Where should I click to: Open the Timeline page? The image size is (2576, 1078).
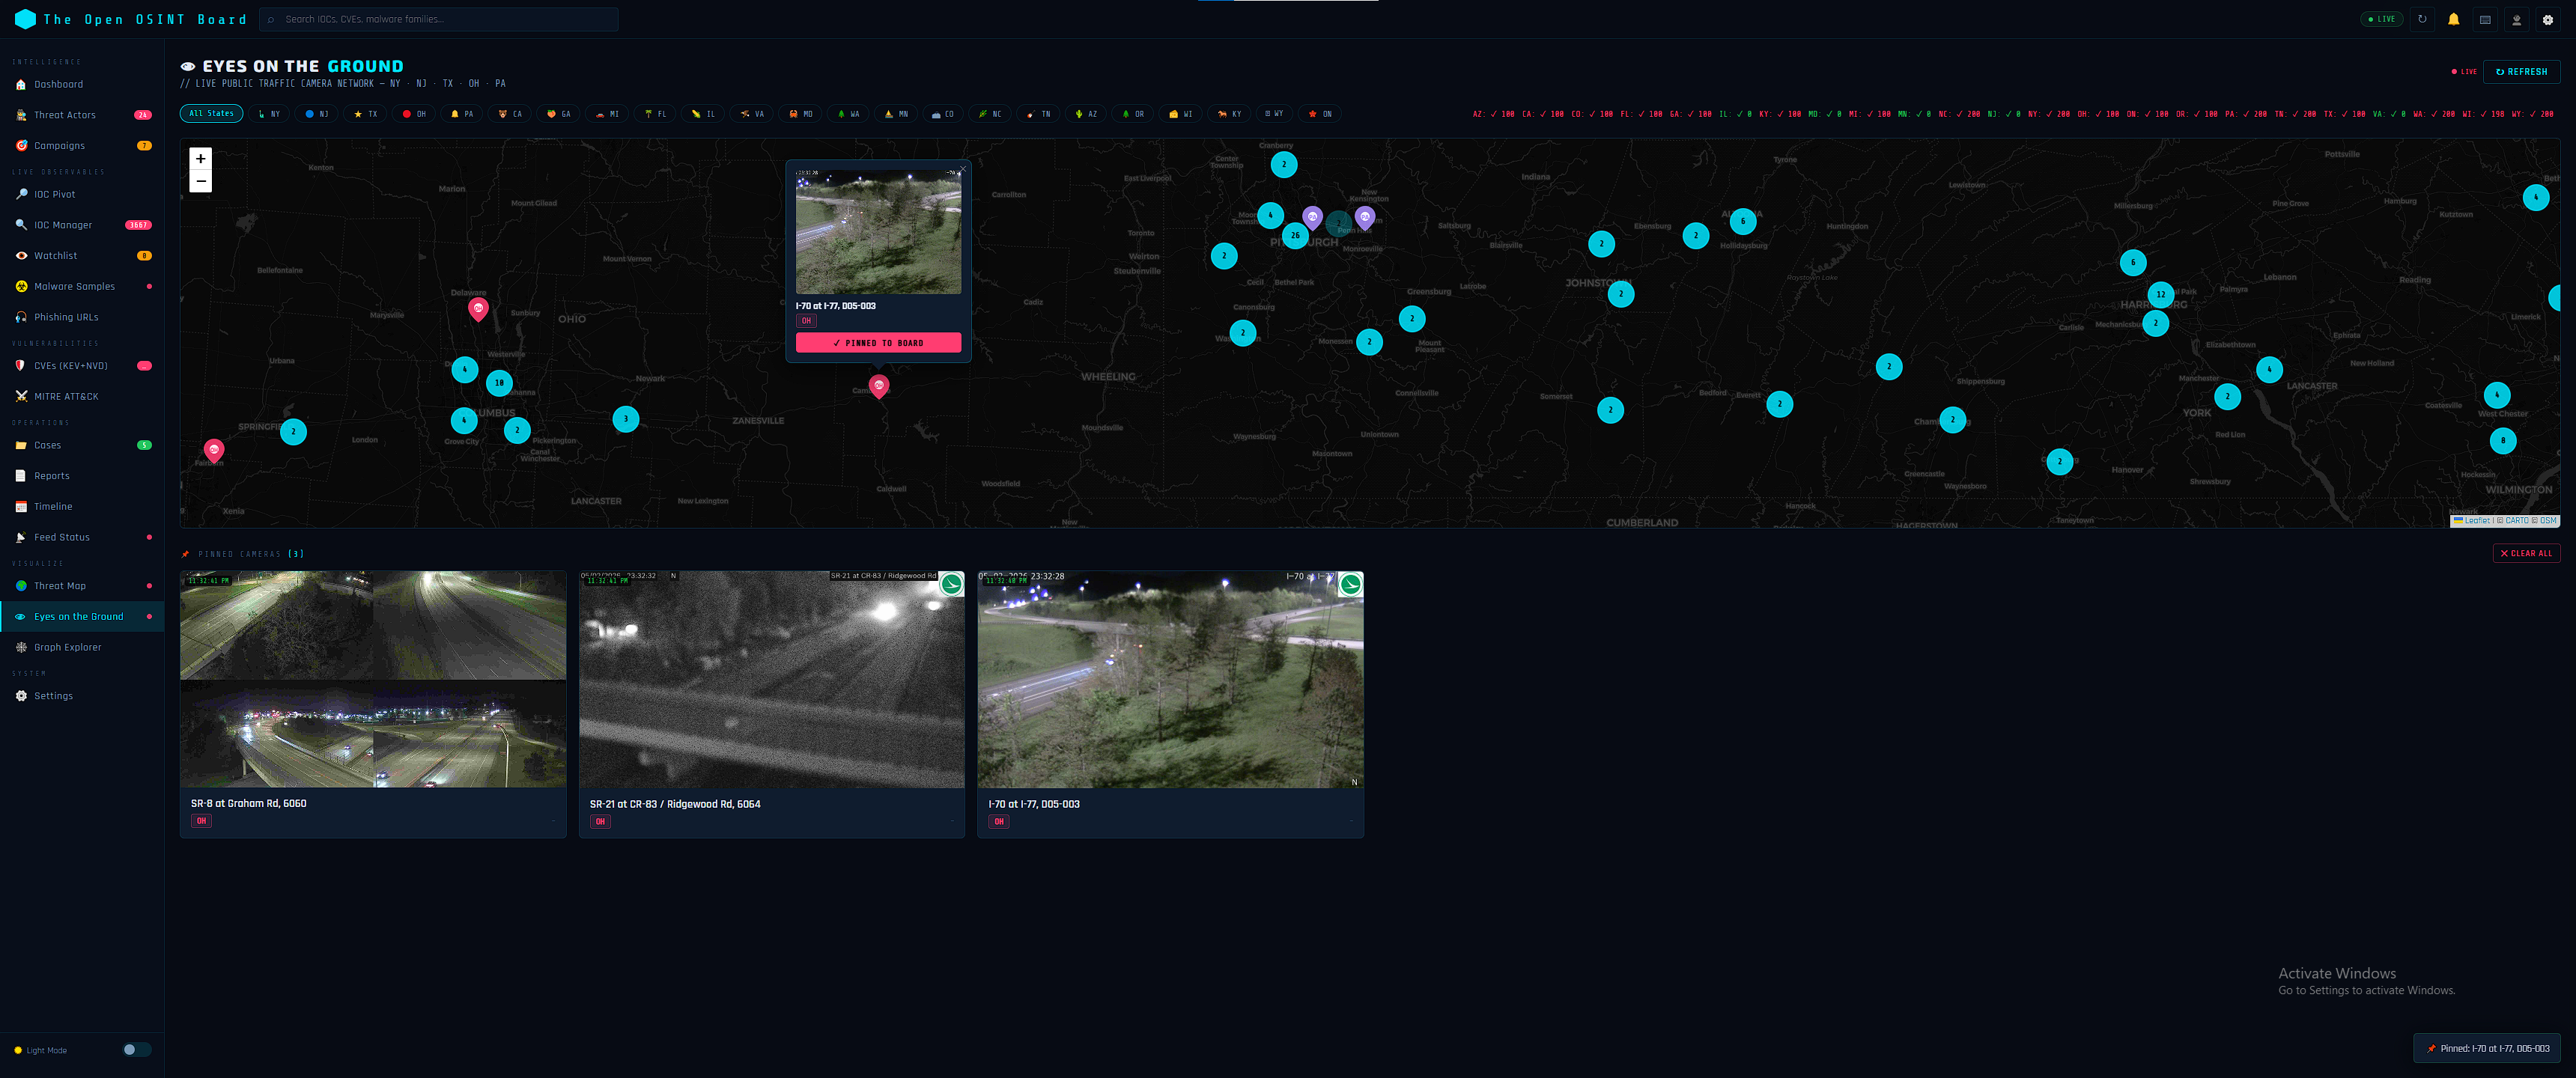click(x=82, y=507)
